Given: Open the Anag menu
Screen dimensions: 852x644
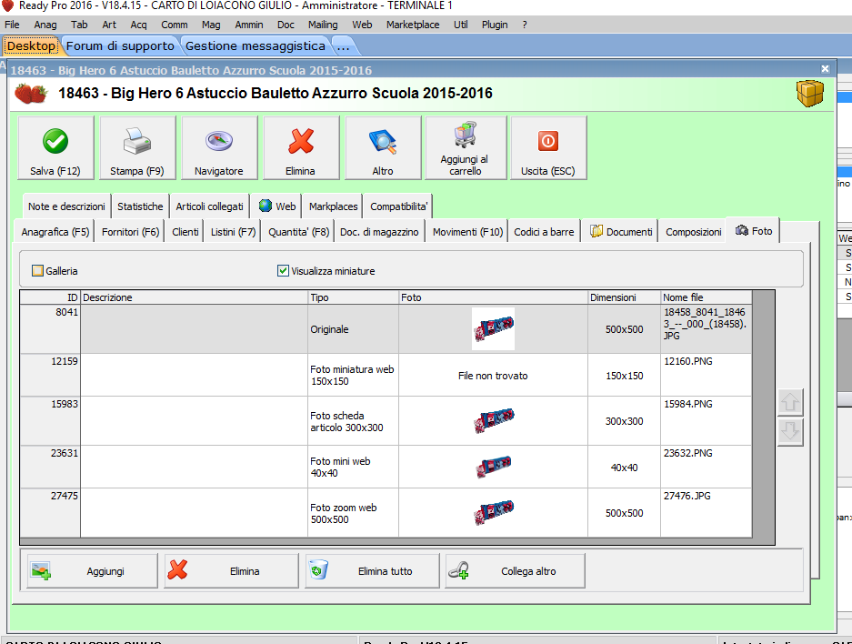Looking at the screenshot, I should pyautogui.click(x=45, y=25).
